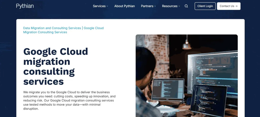Expand the Services menu chevron
Image resolution: width=260 pixels, height=117 pixels.
tap(107, 6)
